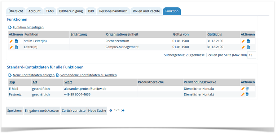The image size is (277, 134).
Task: Delete Rechenzentrum row using right trash icon
Action: click(x=248, y=41)
